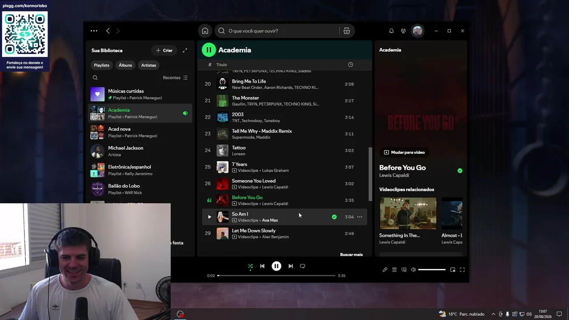Open Acad nova playlist
Viewport: 569px width, 320px height.
[x=140, y=132]
